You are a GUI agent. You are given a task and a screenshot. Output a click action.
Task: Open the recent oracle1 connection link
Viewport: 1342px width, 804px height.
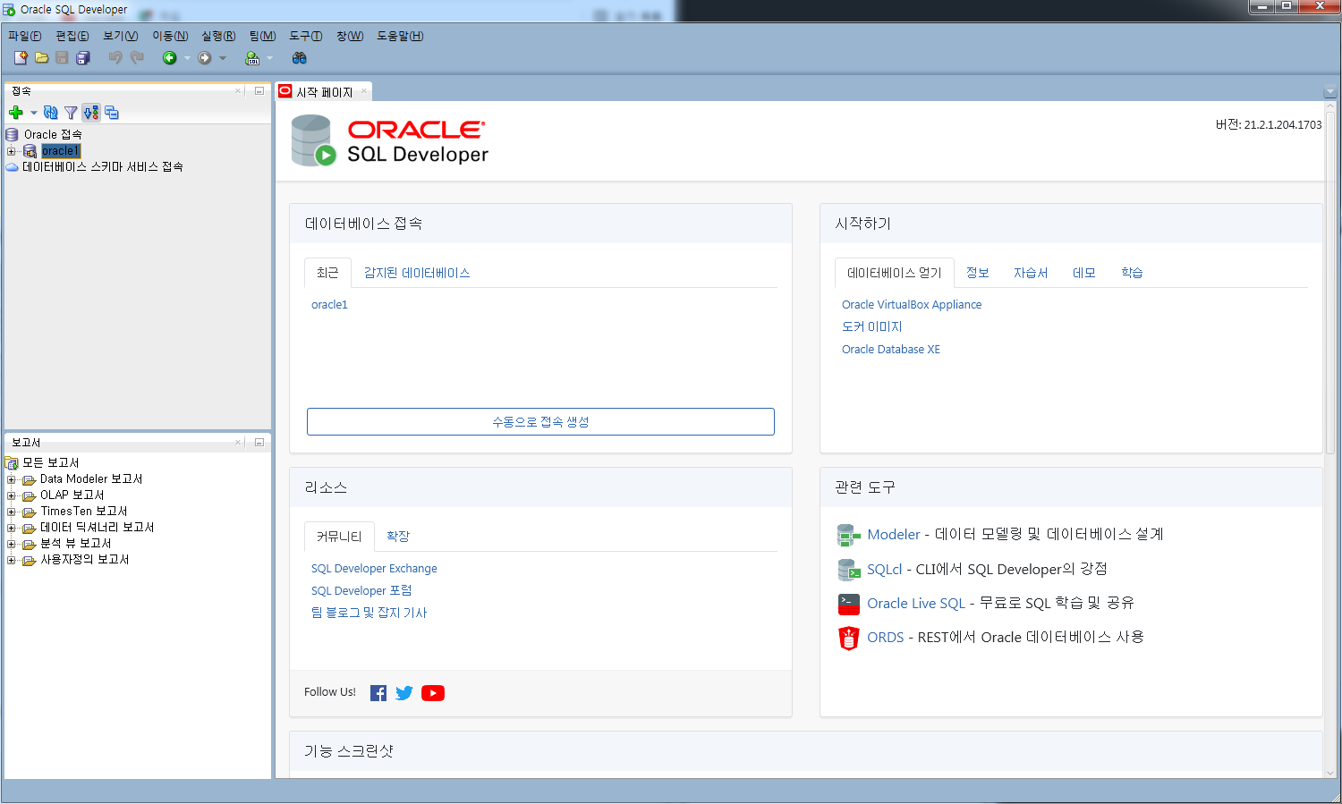329,305
